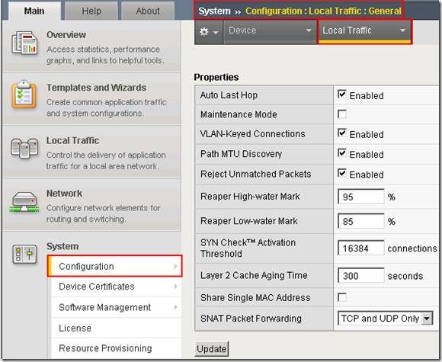
Task: Switch to the Help tab
Action: pos(91,11)
